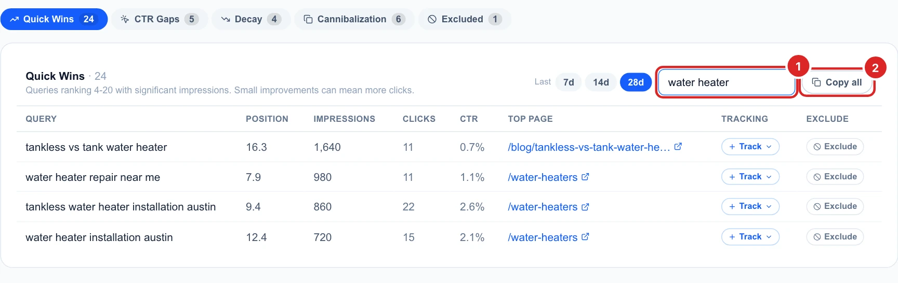Click CTR value 0.7%
Viewport: 898px width, 283px height.
pos(472,147)
